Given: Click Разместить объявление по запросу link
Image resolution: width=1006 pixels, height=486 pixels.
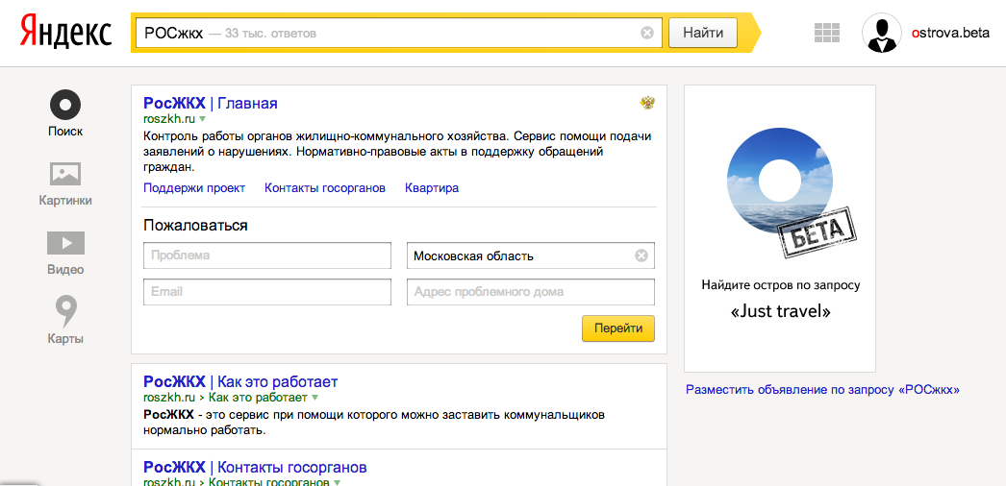Looking at the screenshot, I should tap(822, 389).
